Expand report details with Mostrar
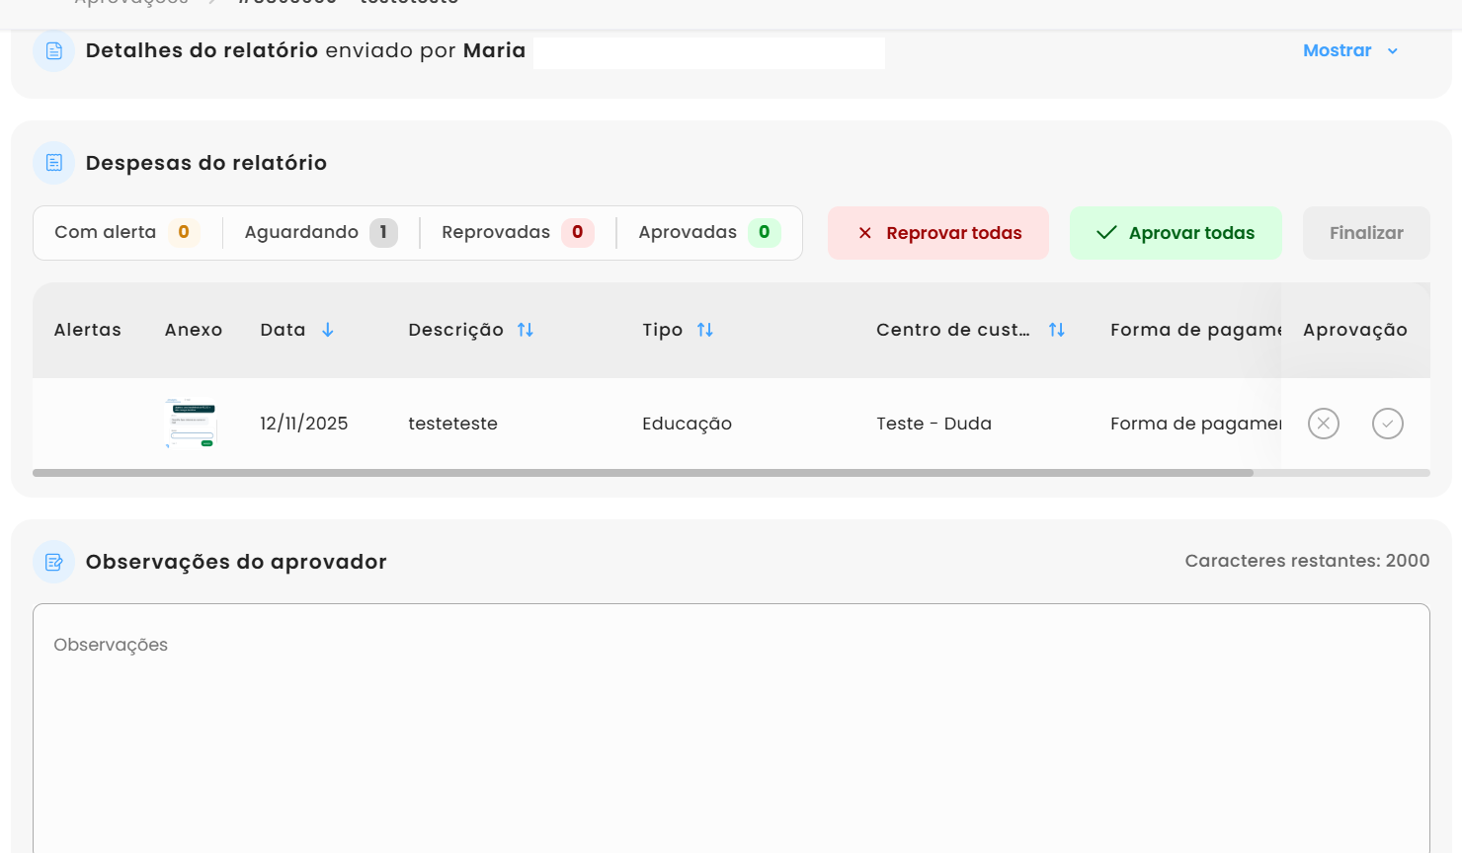This screenshot has width=1462, height=853. [1337, 51]
